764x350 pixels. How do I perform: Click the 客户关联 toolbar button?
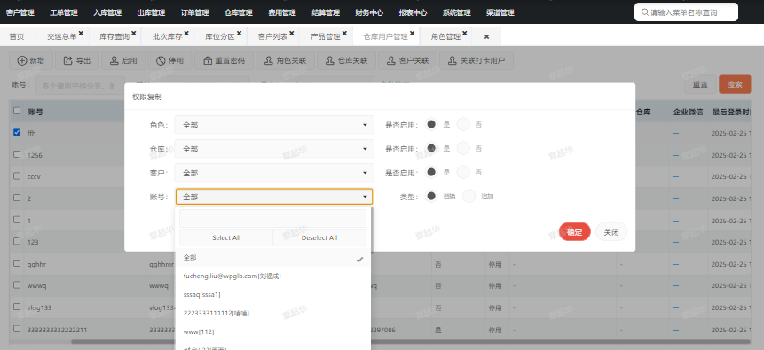pos(407,61)
